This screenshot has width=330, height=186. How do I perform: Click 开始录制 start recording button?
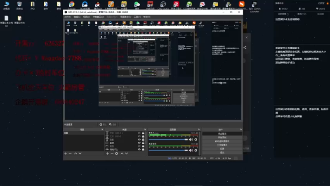click(222, 138)
